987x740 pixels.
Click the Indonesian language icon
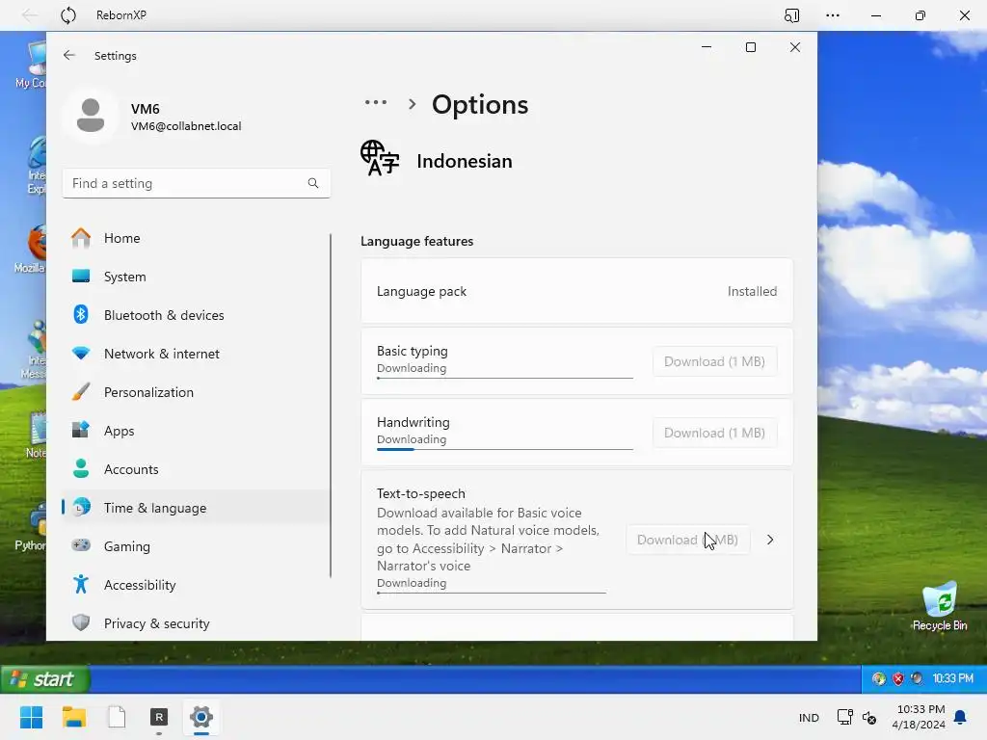(x=380, y=159)
